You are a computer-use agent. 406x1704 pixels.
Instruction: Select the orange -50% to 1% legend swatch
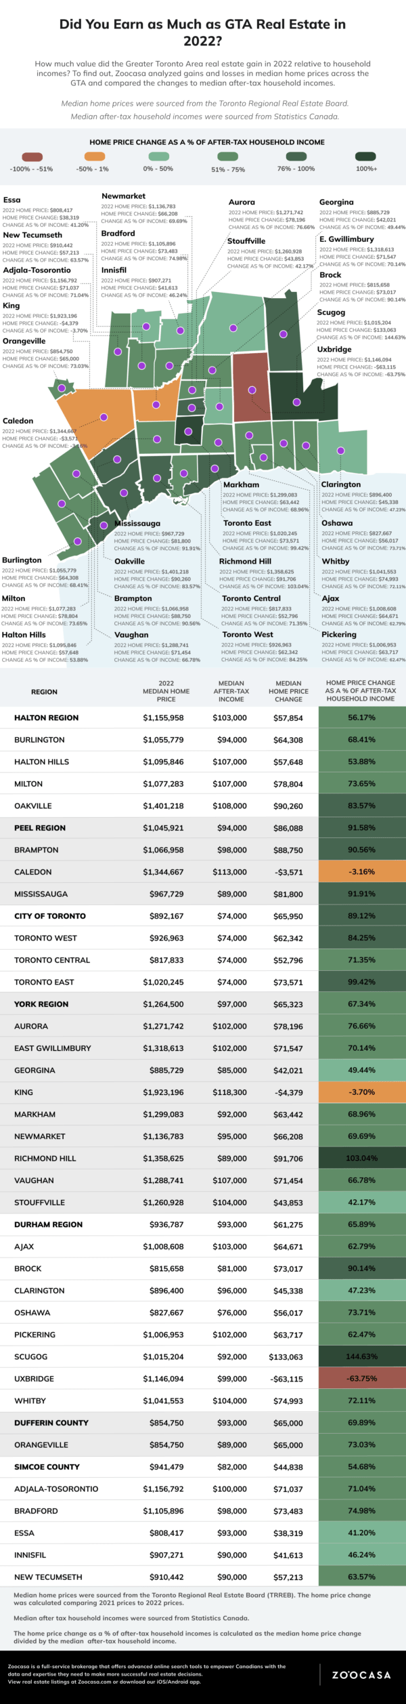coord(93,157)
